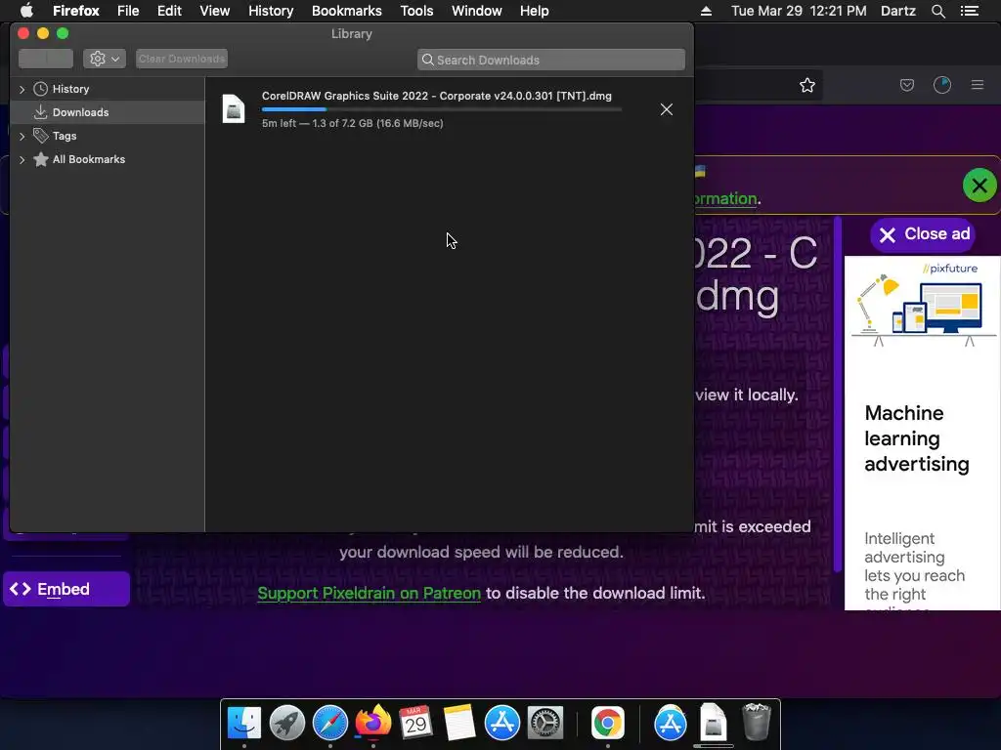The height and width of the screenshot is (750, 1001).
Task: Open Support Pixeldrain on Patreon link
Action: click(369, 593)
